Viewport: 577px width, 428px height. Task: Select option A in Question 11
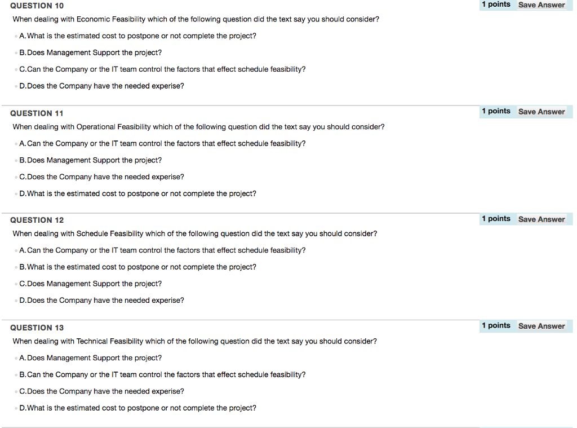pyautogui.click(x=16, y=143)
